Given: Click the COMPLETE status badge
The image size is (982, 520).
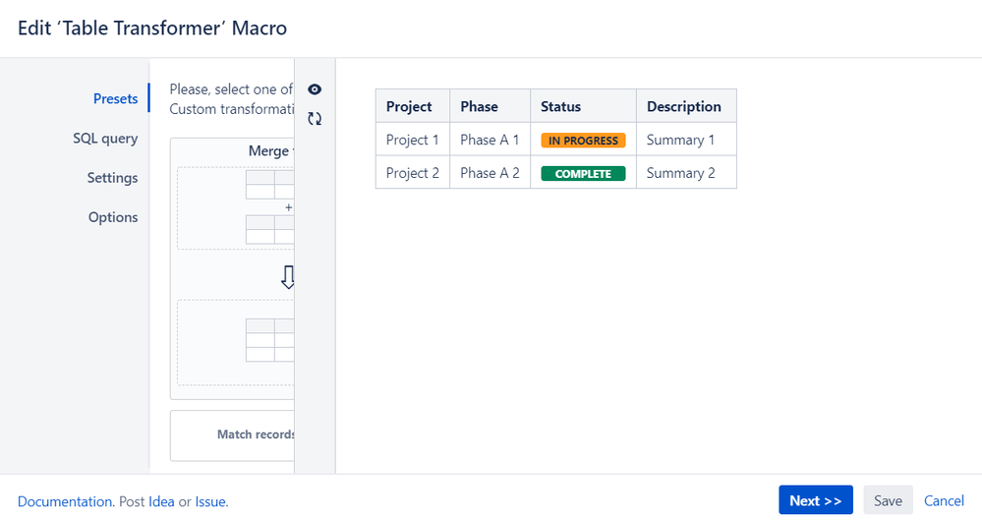Looking at the screenshot, I should point(583,174).
